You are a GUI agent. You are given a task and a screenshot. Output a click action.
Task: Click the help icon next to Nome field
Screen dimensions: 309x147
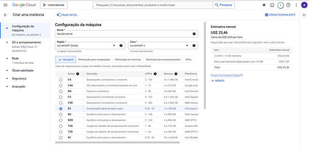[194, 34]
